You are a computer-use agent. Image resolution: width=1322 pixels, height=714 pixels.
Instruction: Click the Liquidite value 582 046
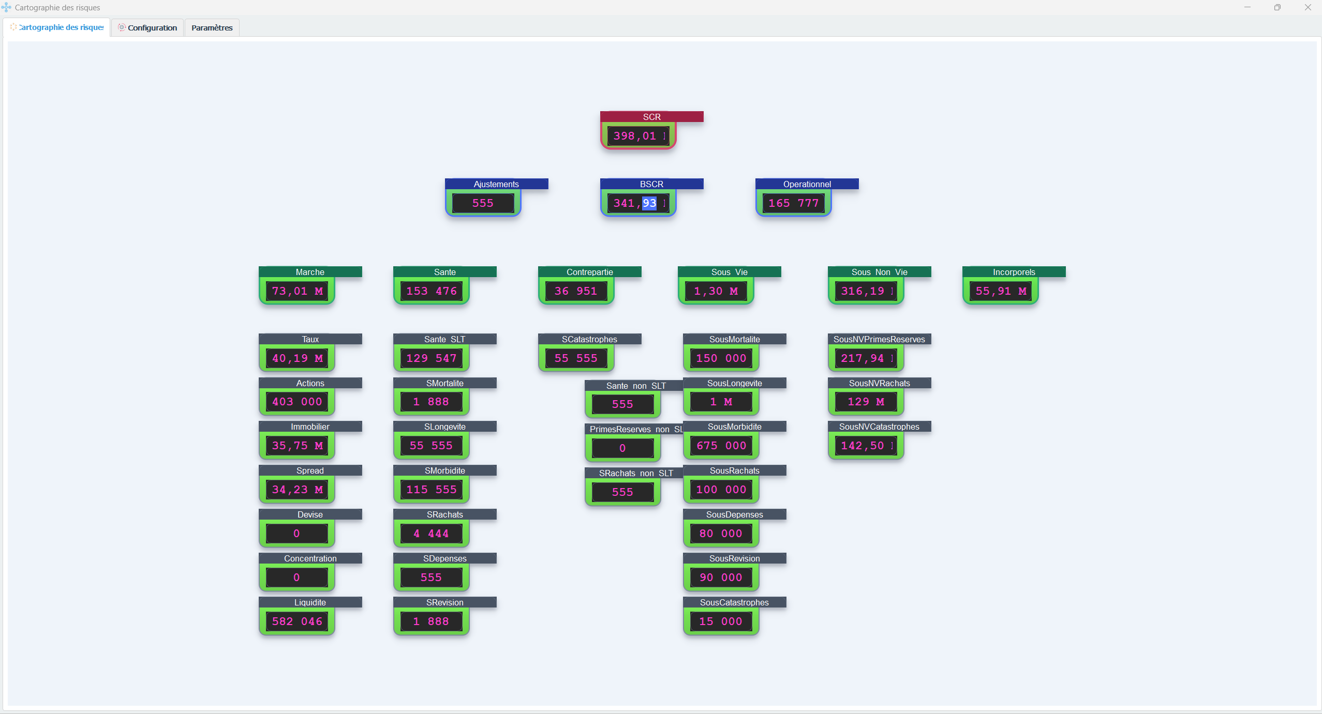(297, 621)
